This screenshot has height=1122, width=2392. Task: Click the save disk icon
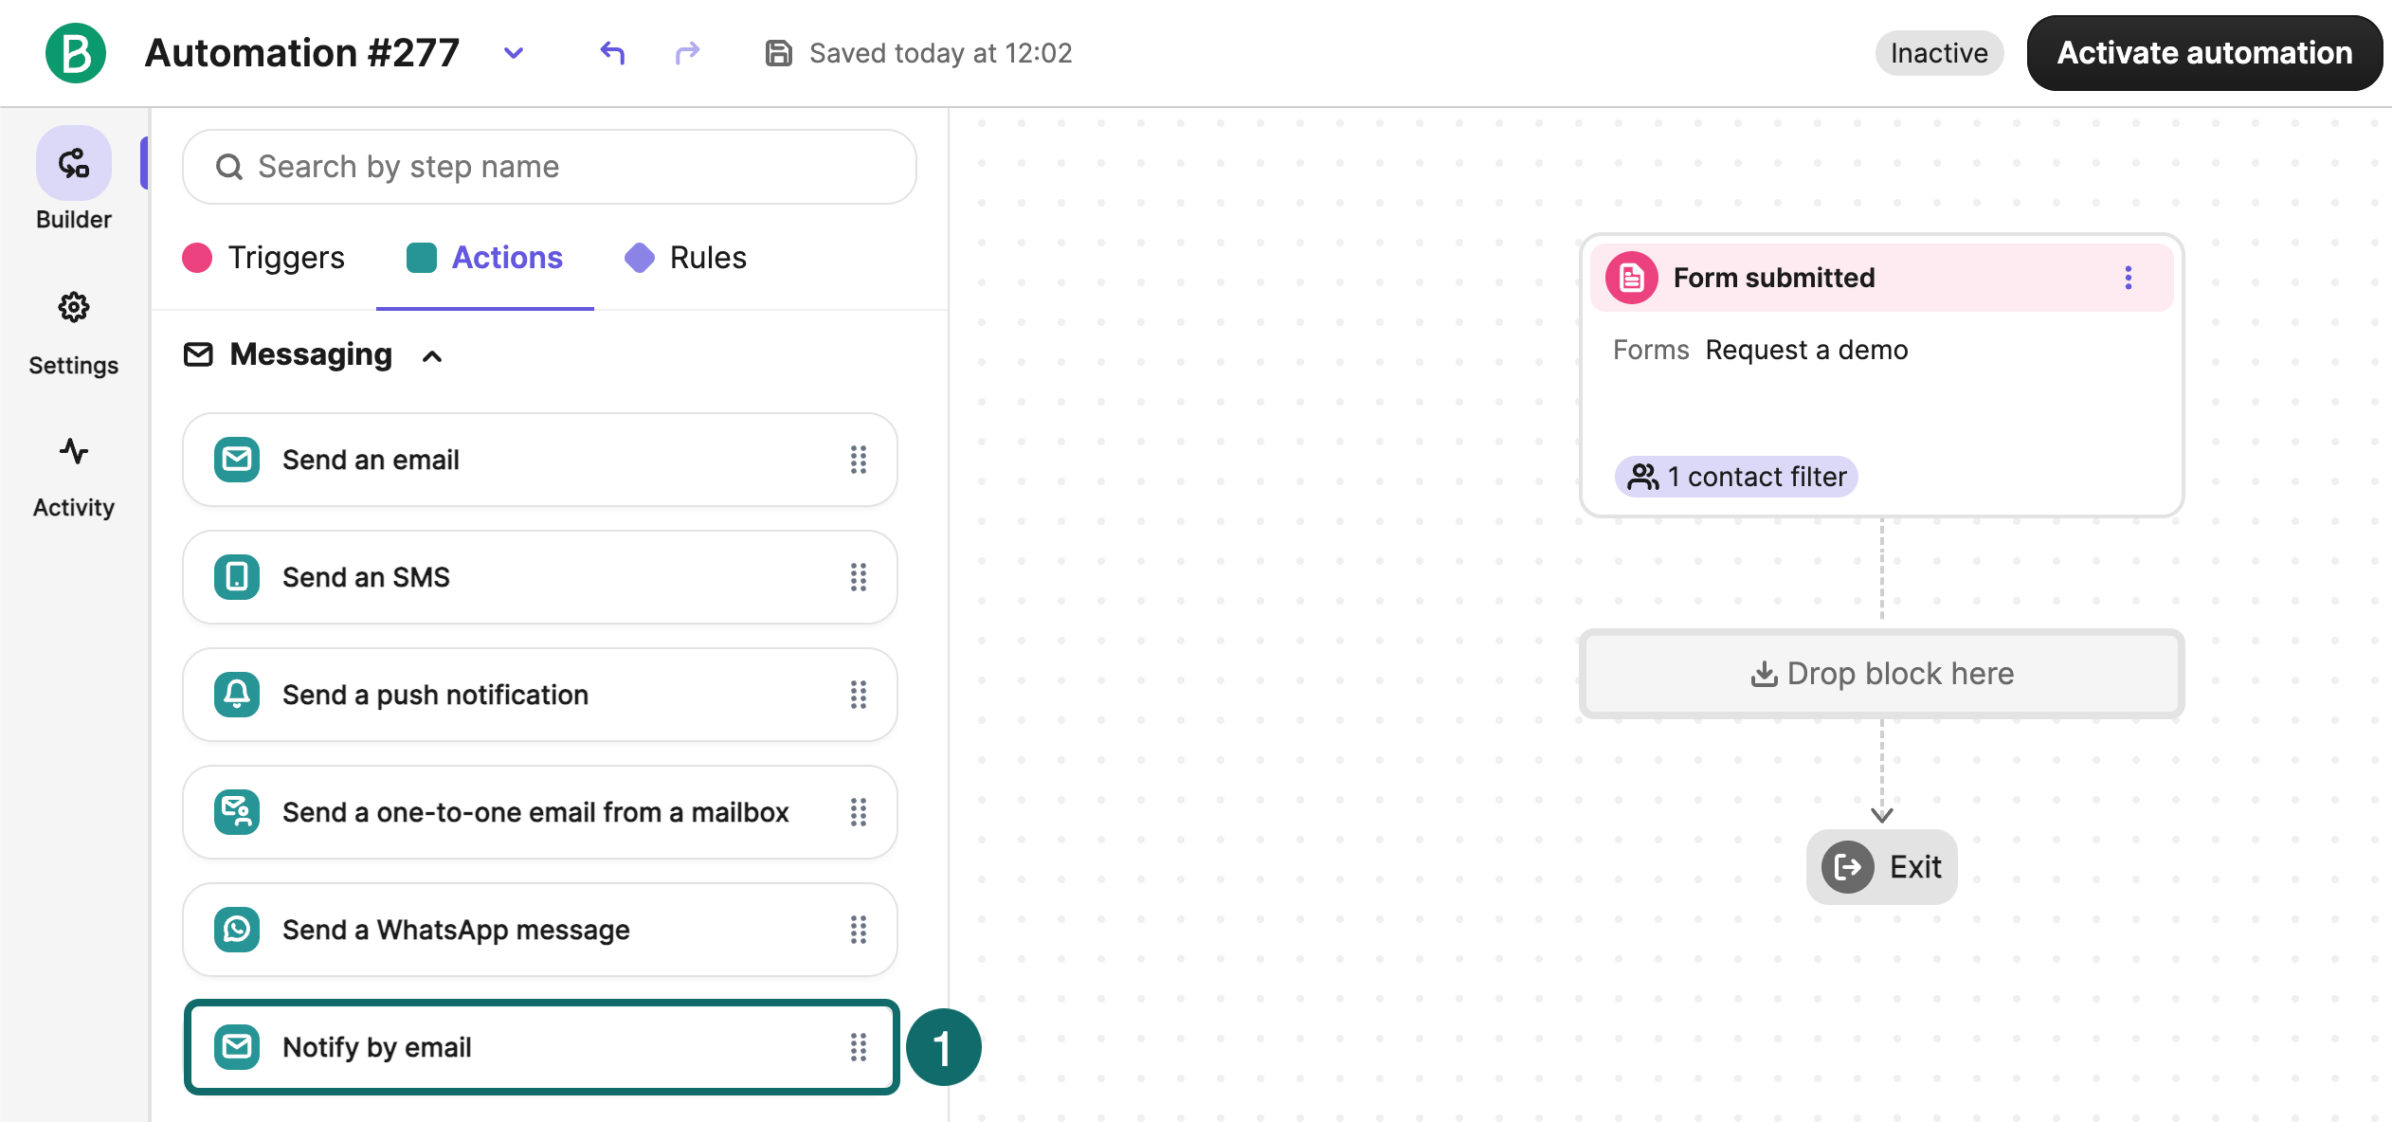[x=778, y=53]
